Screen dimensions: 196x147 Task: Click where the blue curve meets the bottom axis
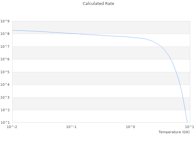(x=187, y=122)
